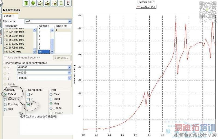
Task: Select Solution number 8
Action: [44, 44]
